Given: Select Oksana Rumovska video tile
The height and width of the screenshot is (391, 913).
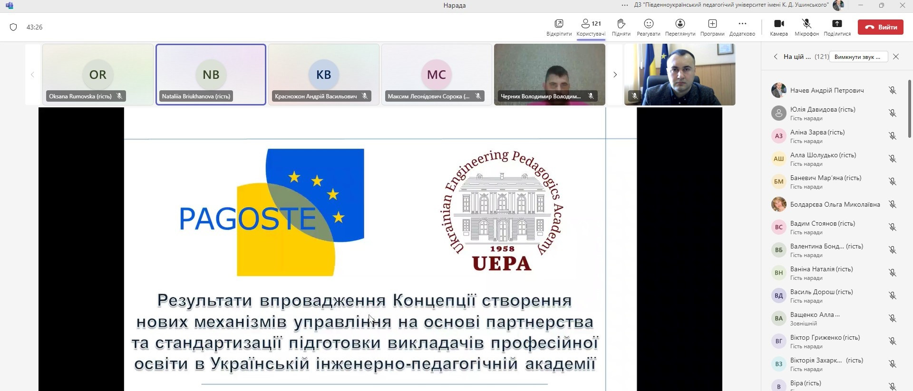Looking at the screenshot, I should [x=98, y=75].
